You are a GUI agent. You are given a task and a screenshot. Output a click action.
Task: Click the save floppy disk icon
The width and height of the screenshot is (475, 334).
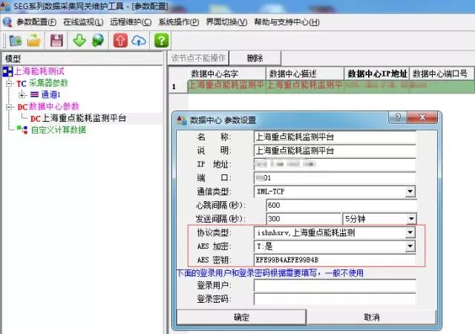[56, 40]
